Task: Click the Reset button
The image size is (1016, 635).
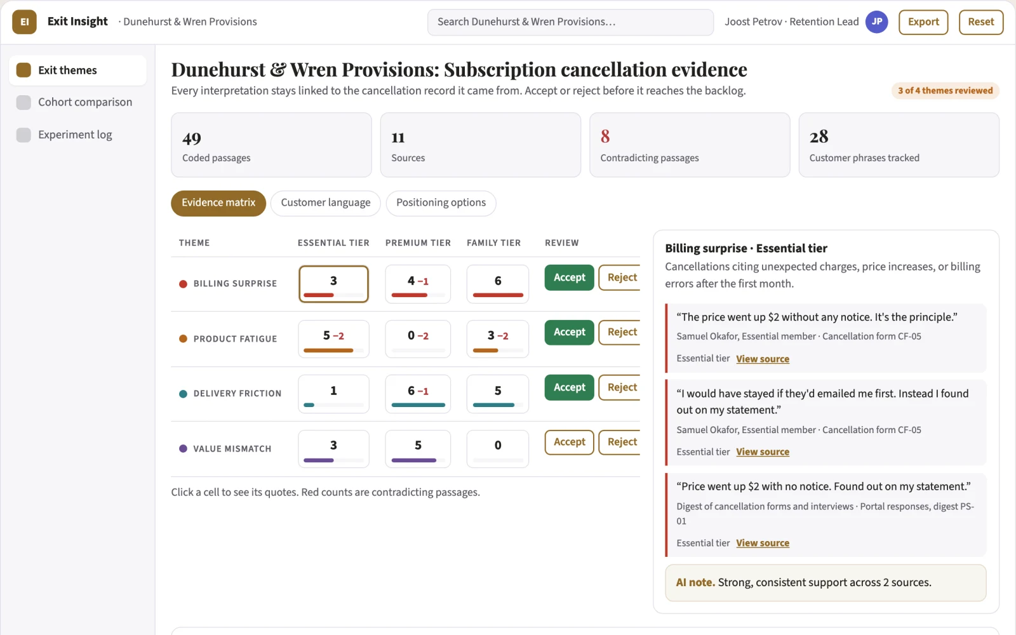Action: pyautogui.click(x=980, y=22)
